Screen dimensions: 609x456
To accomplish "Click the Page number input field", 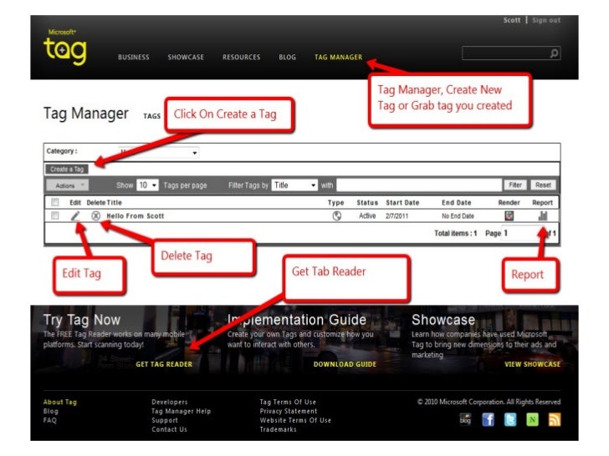I will [520, 233].
